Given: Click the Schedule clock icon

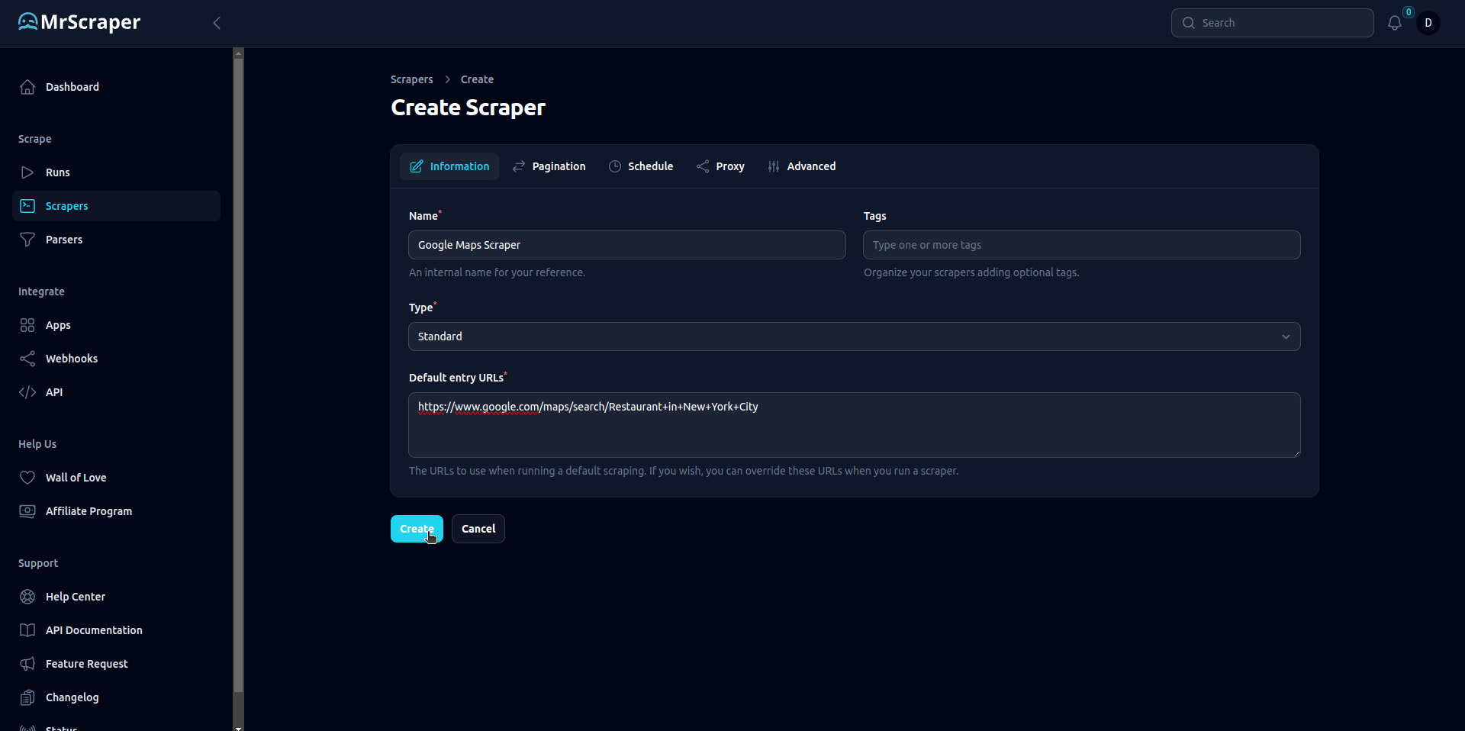Looking at the screenshot, I should [x=615, y=166].
